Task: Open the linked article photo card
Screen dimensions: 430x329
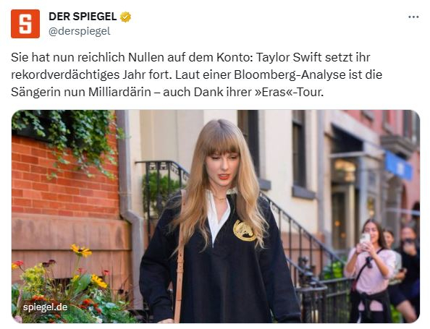Action: click(x=216, y=216)
